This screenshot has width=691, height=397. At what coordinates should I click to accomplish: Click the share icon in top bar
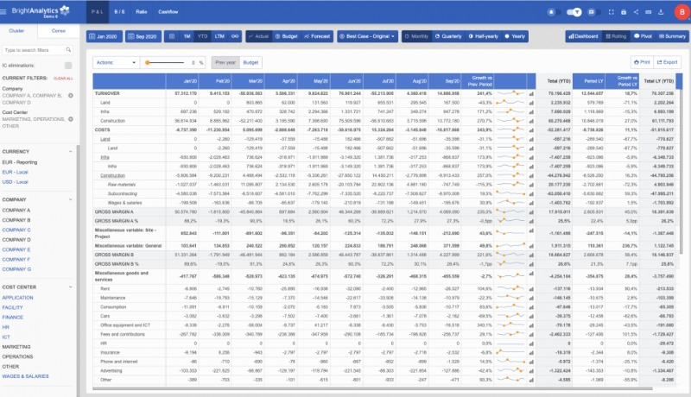(x=636, y=12)
